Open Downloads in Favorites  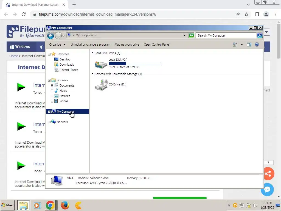click(67, 64)
